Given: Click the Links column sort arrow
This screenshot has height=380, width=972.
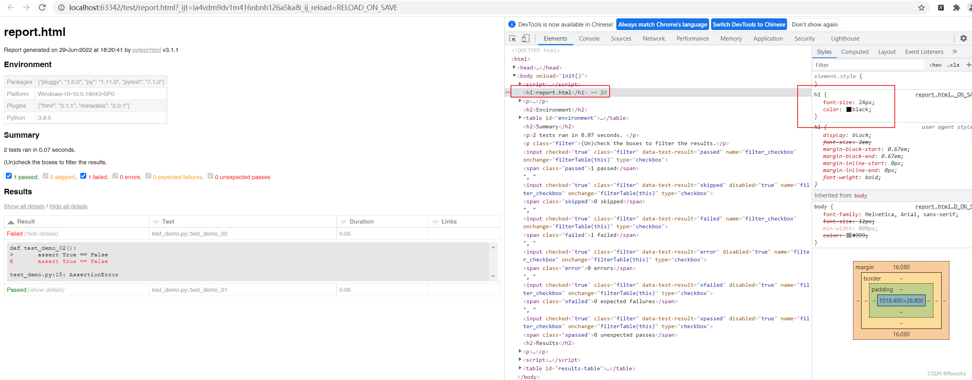Looking at the screenshot, I should 435,222.
